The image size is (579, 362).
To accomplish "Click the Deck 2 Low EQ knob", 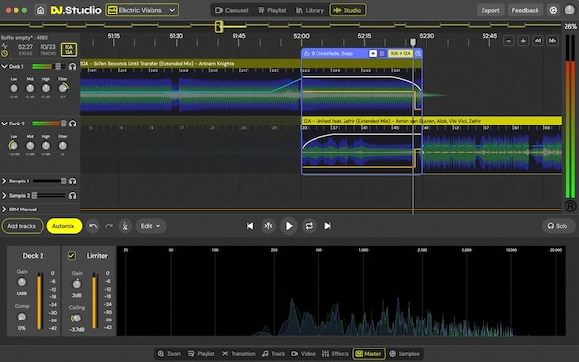I will click(x=14, y=145).
